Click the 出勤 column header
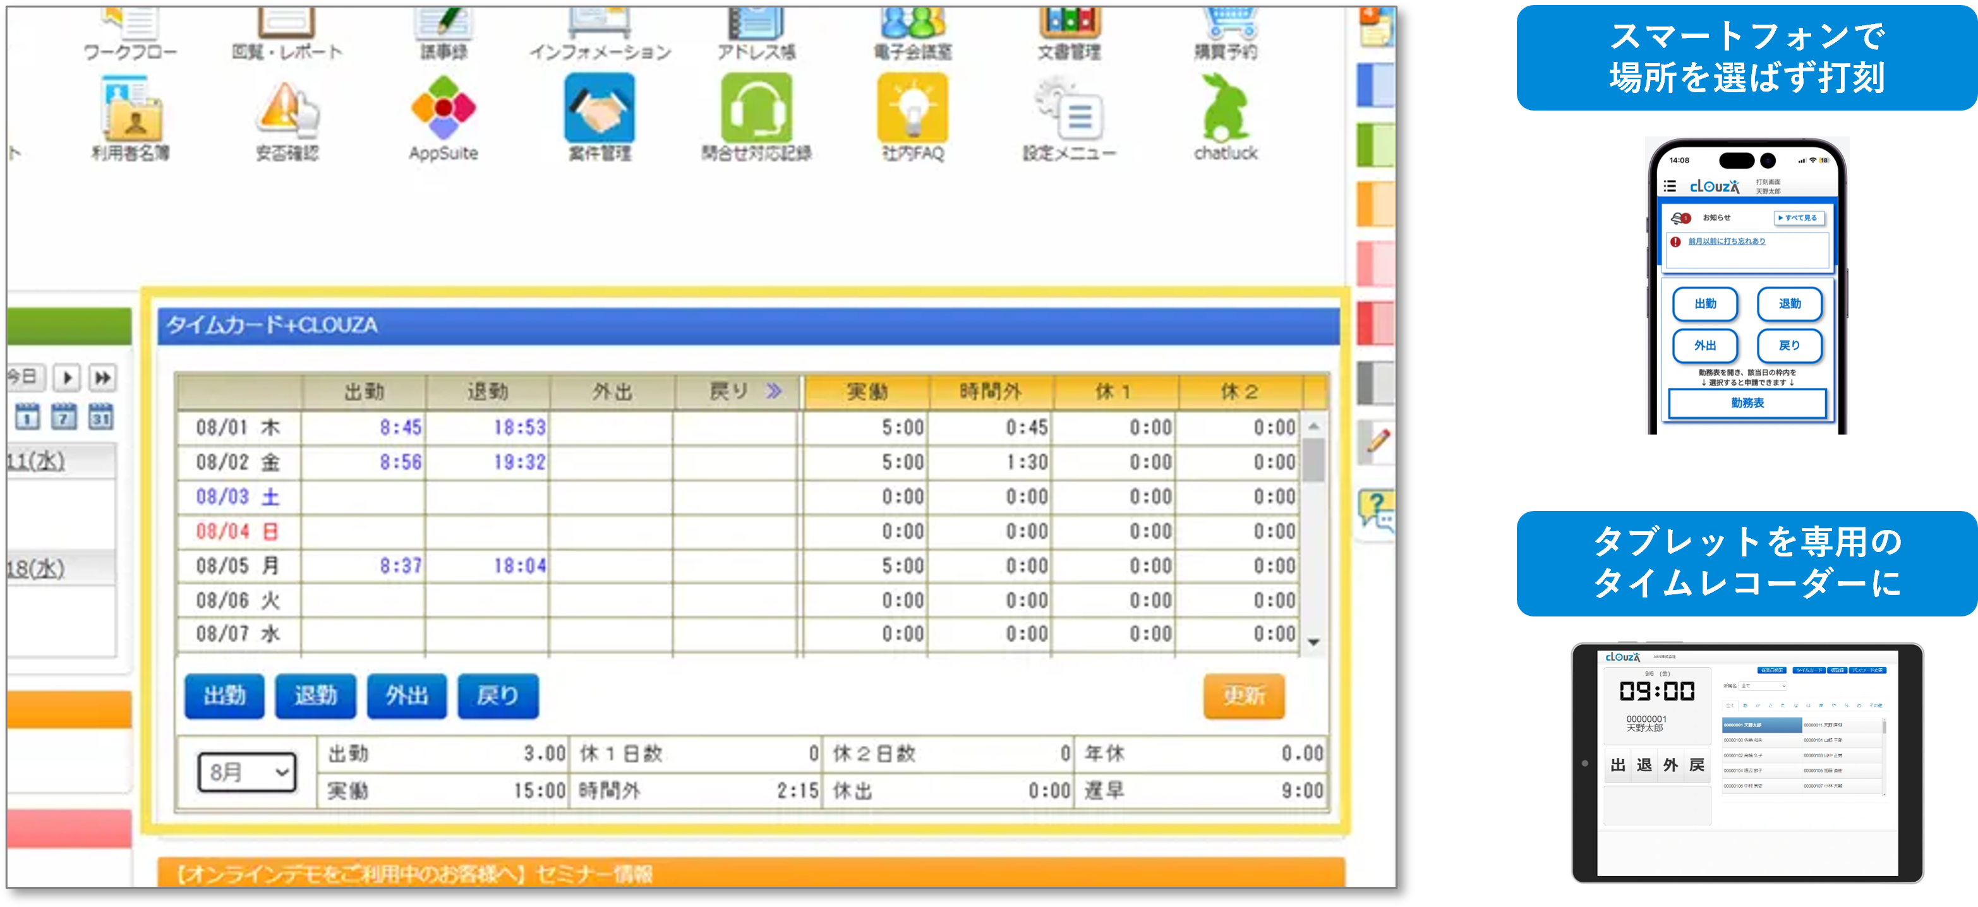Screen dimensions: 1978x907 click(x=364, y=392)
